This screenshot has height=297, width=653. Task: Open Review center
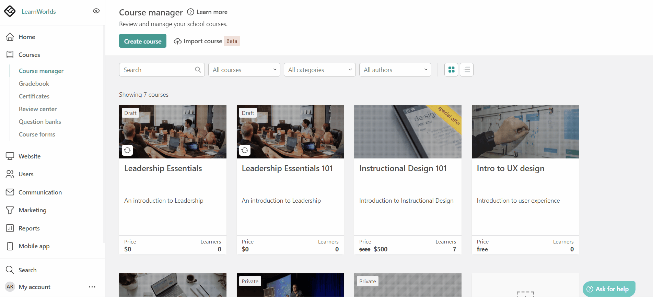click(x=38, y=109)
